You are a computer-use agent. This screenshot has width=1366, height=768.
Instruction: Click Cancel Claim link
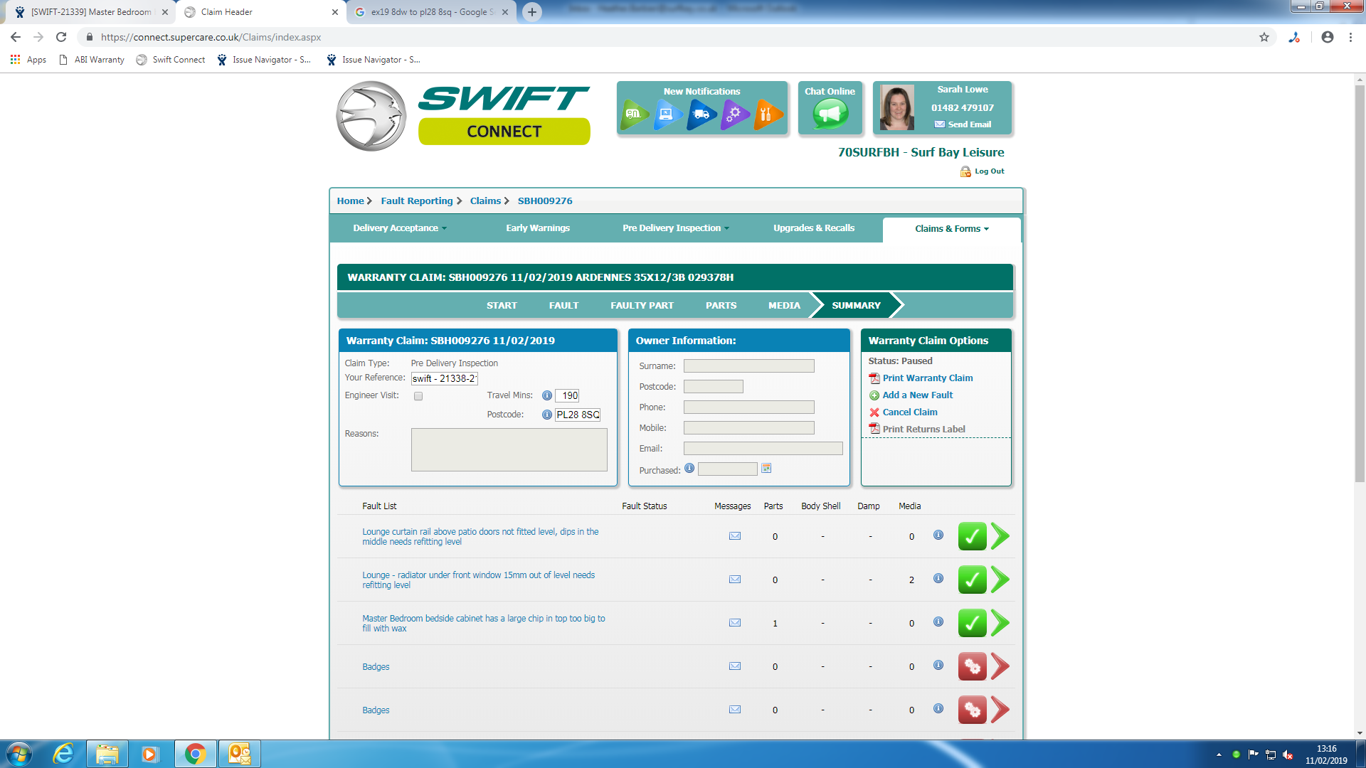coord(909,412)
